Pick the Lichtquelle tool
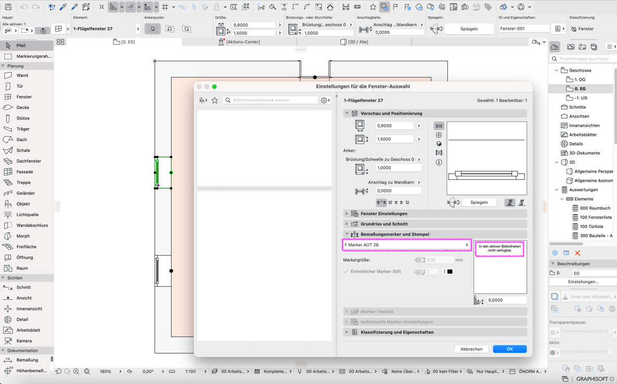Image resolution: width=617 pixels, height=384 pixels. tap(27, 215)
